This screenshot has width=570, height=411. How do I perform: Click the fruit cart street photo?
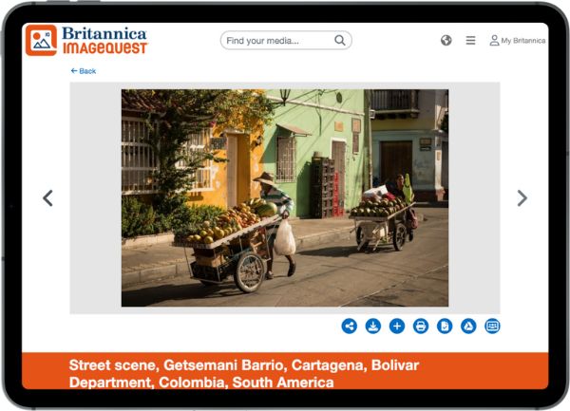pyautogui.click(x=284, y=197)
